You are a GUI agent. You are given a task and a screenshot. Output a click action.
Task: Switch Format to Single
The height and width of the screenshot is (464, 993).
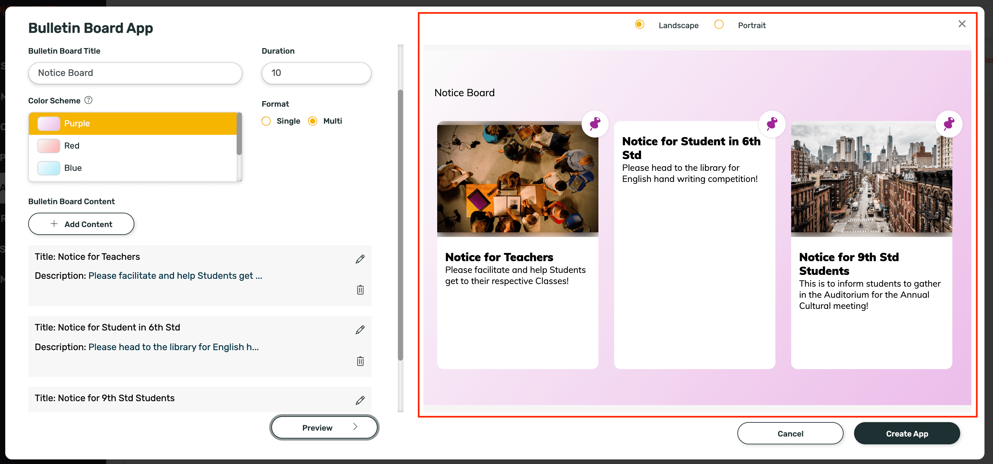pos(266,121)
